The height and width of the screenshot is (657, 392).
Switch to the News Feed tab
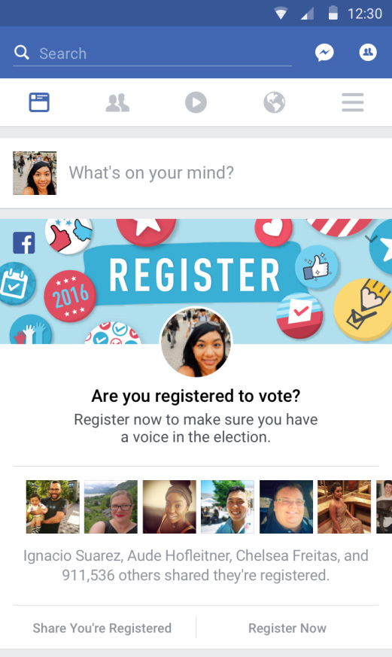coord(39,102)
